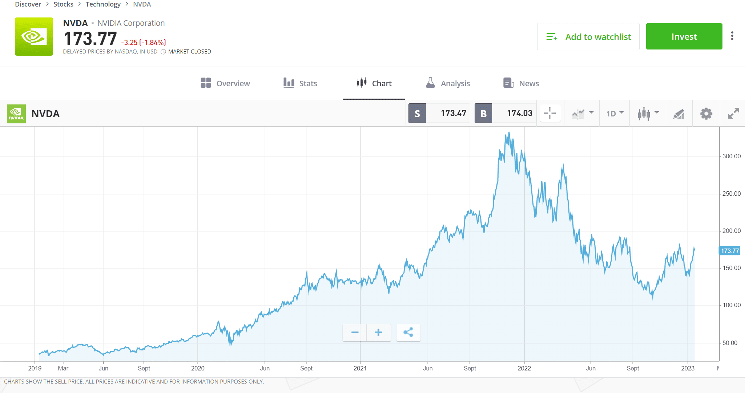
Task: Open the 1D timeframe dropdown
Action: click(x=614, y=113)
